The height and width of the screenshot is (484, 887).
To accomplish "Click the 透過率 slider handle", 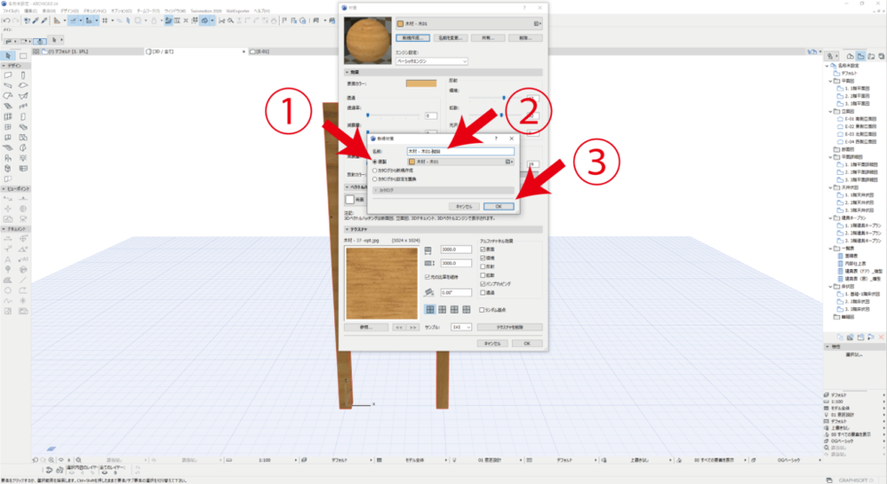I will [368, 115].
